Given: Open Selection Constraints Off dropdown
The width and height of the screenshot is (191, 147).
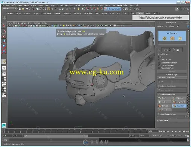Looking at the screenshot, I should coord(172,82).
